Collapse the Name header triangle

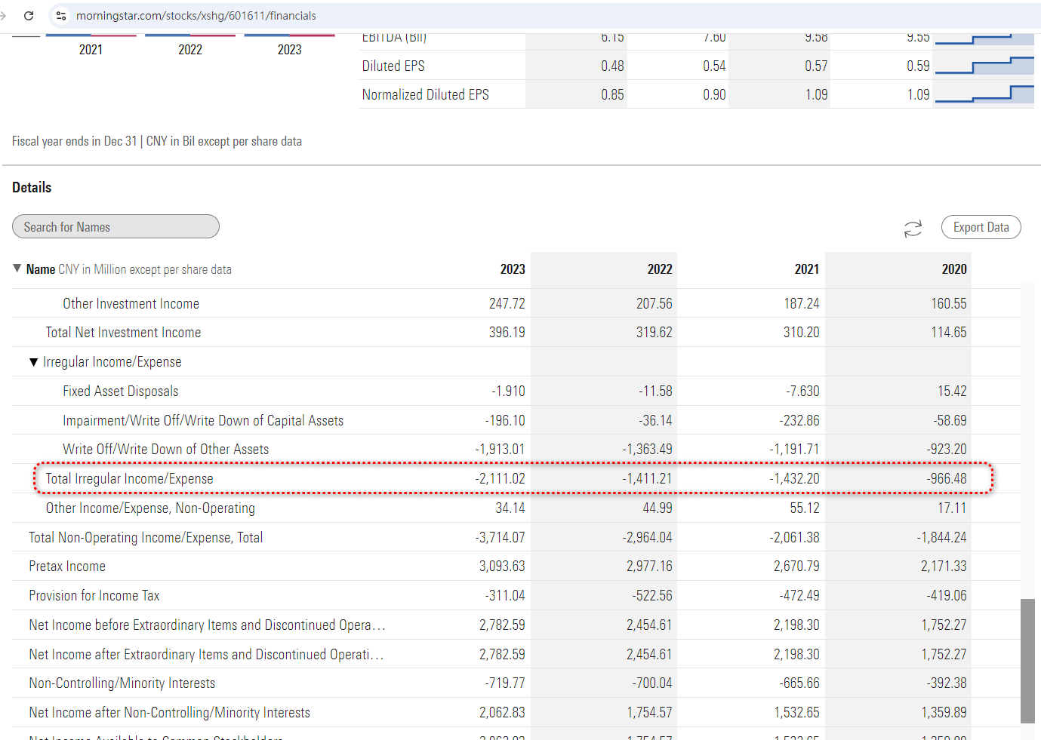[x=17, y=269]
